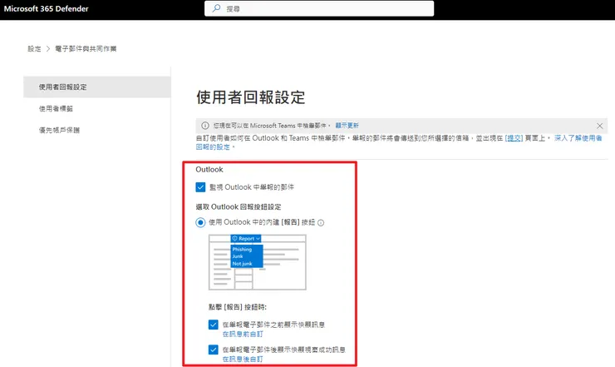Select 優先帳戶保護 in the sidebar

pyautogui.click(x=59, y=130)
